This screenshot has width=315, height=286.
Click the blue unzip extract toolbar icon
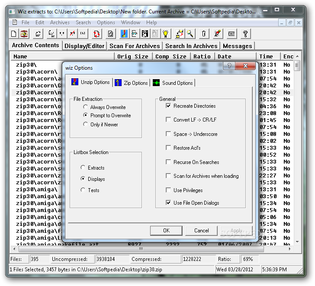coord(124,34)
